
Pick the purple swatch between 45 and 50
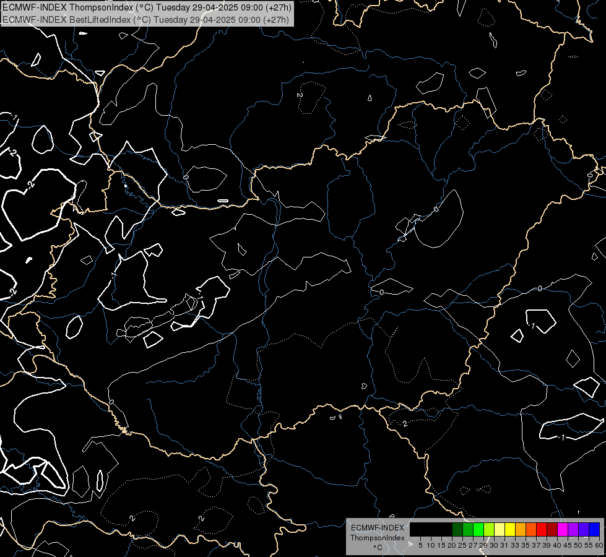[x=573, y=529]
